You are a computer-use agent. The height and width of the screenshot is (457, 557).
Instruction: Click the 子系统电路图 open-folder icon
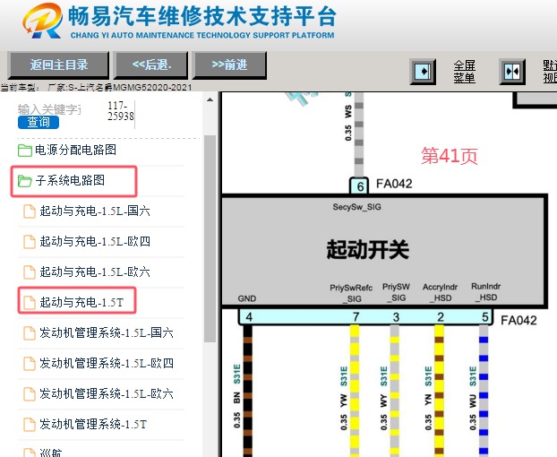tap(25, 181)
